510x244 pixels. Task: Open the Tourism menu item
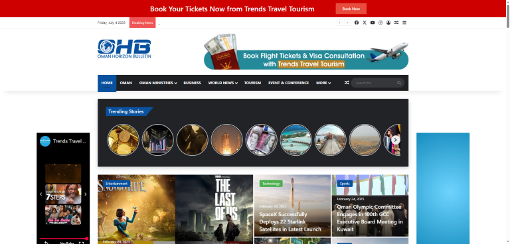252,83
